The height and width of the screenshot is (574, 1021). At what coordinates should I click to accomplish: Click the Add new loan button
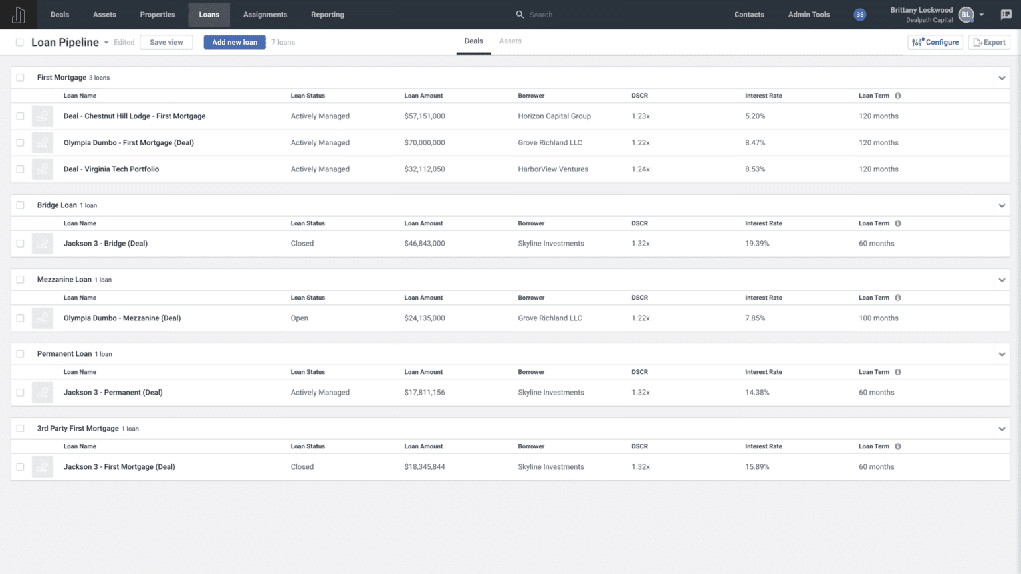click(234, 42)
